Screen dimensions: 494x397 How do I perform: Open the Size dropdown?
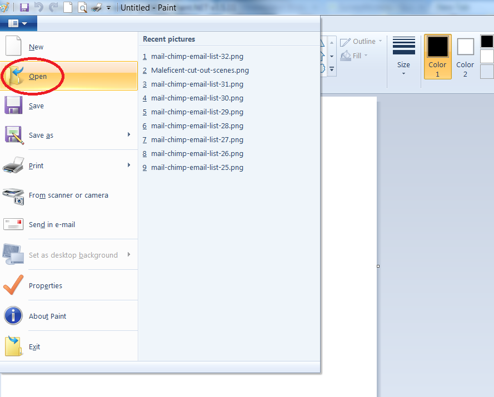click(x=404, y=57)
